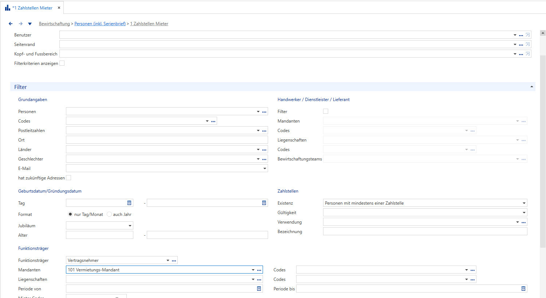Screen dimensions: 546x298
Task: Click into the Alter minimum field
Action: pos(99,235)
